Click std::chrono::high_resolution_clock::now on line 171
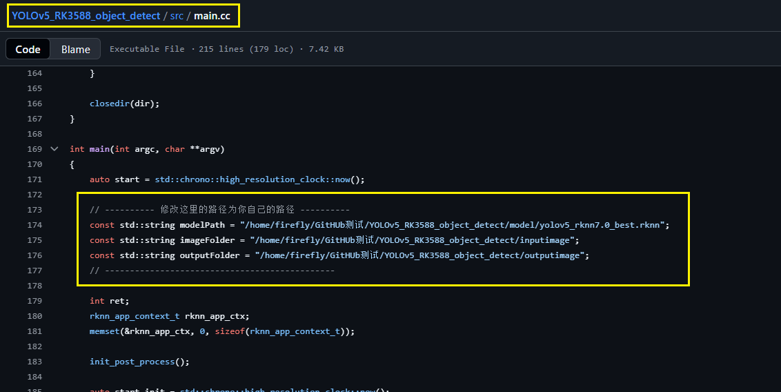This screenshot has height=392, width=781. [253, 179]
